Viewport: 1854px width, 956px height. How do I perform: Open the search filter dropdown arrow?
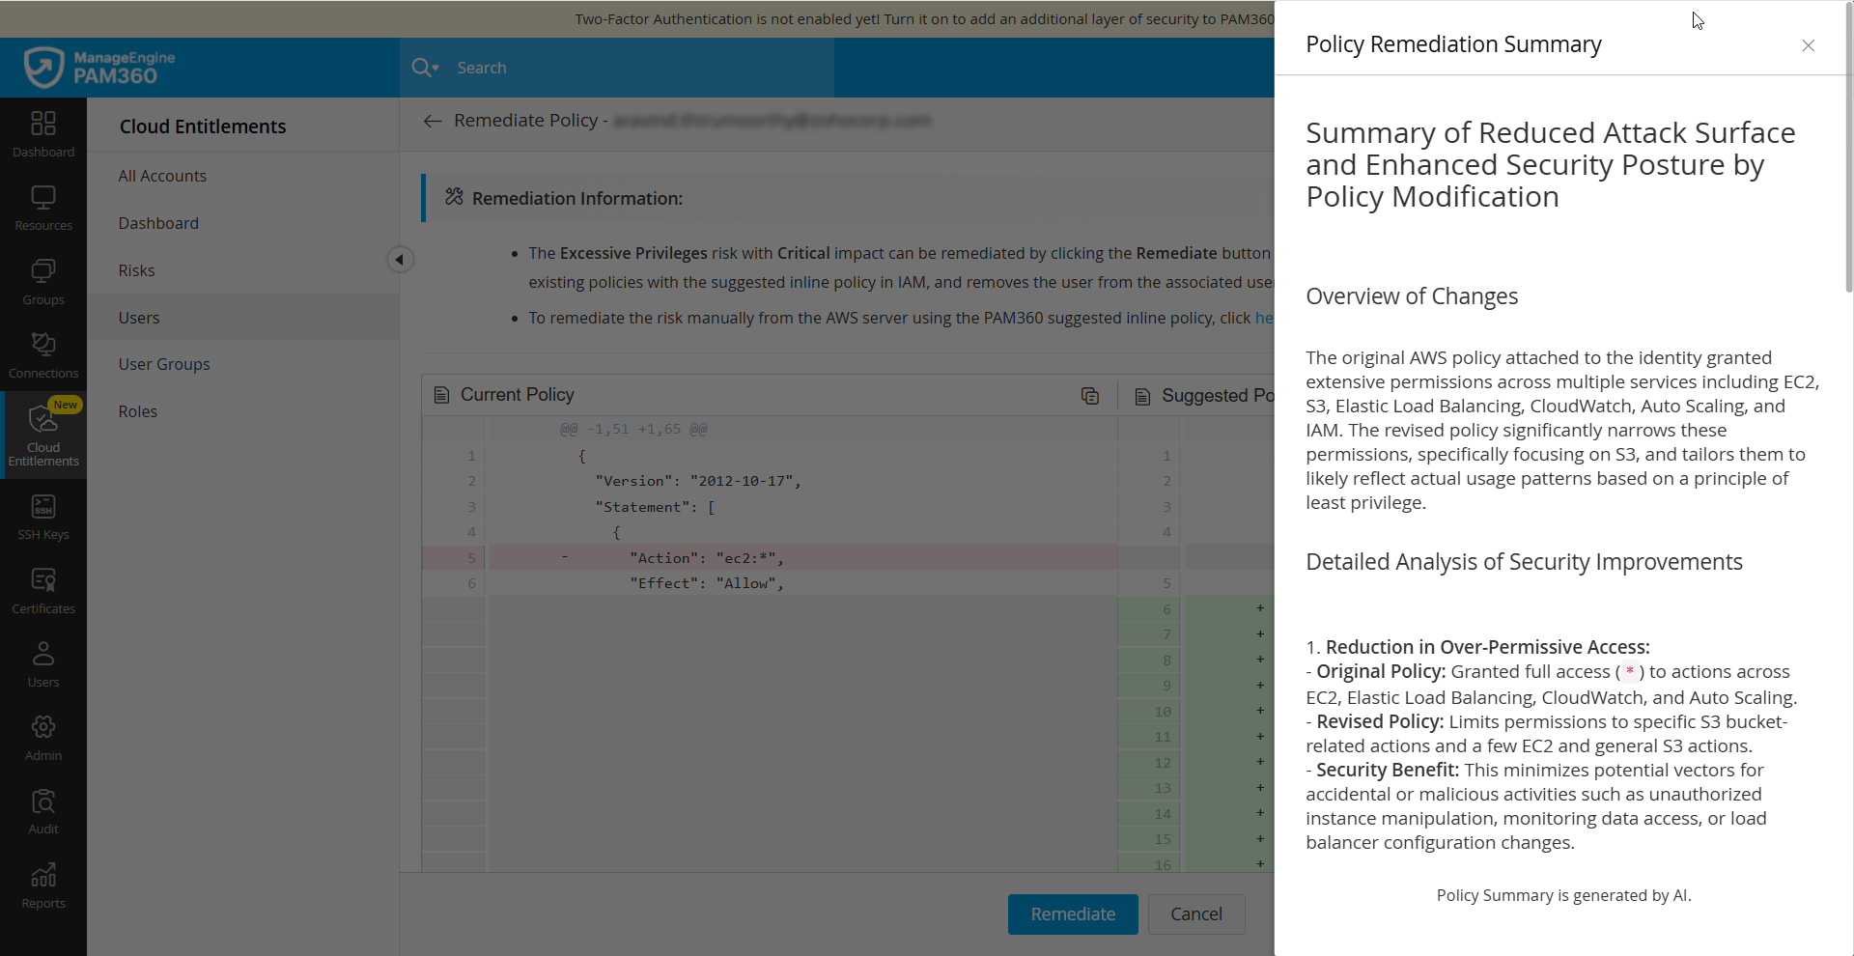pos(435,68)
